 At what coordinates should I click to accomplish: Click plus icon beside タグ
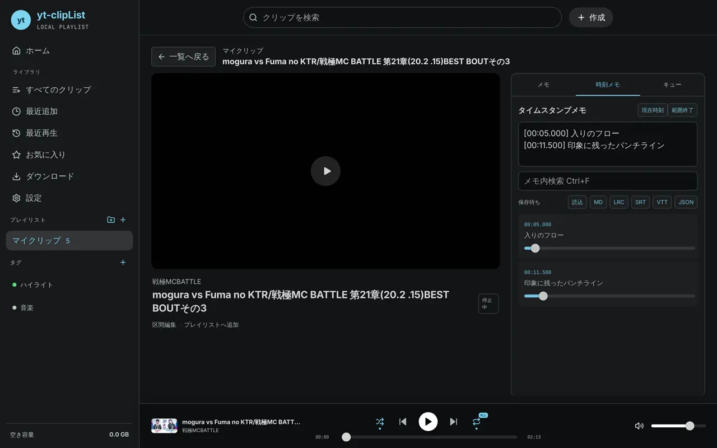coord(123,263)
